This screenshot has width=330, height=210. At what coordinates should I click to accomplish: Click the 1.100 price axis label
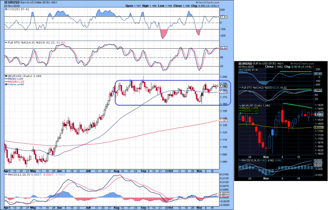pos(224,147)
